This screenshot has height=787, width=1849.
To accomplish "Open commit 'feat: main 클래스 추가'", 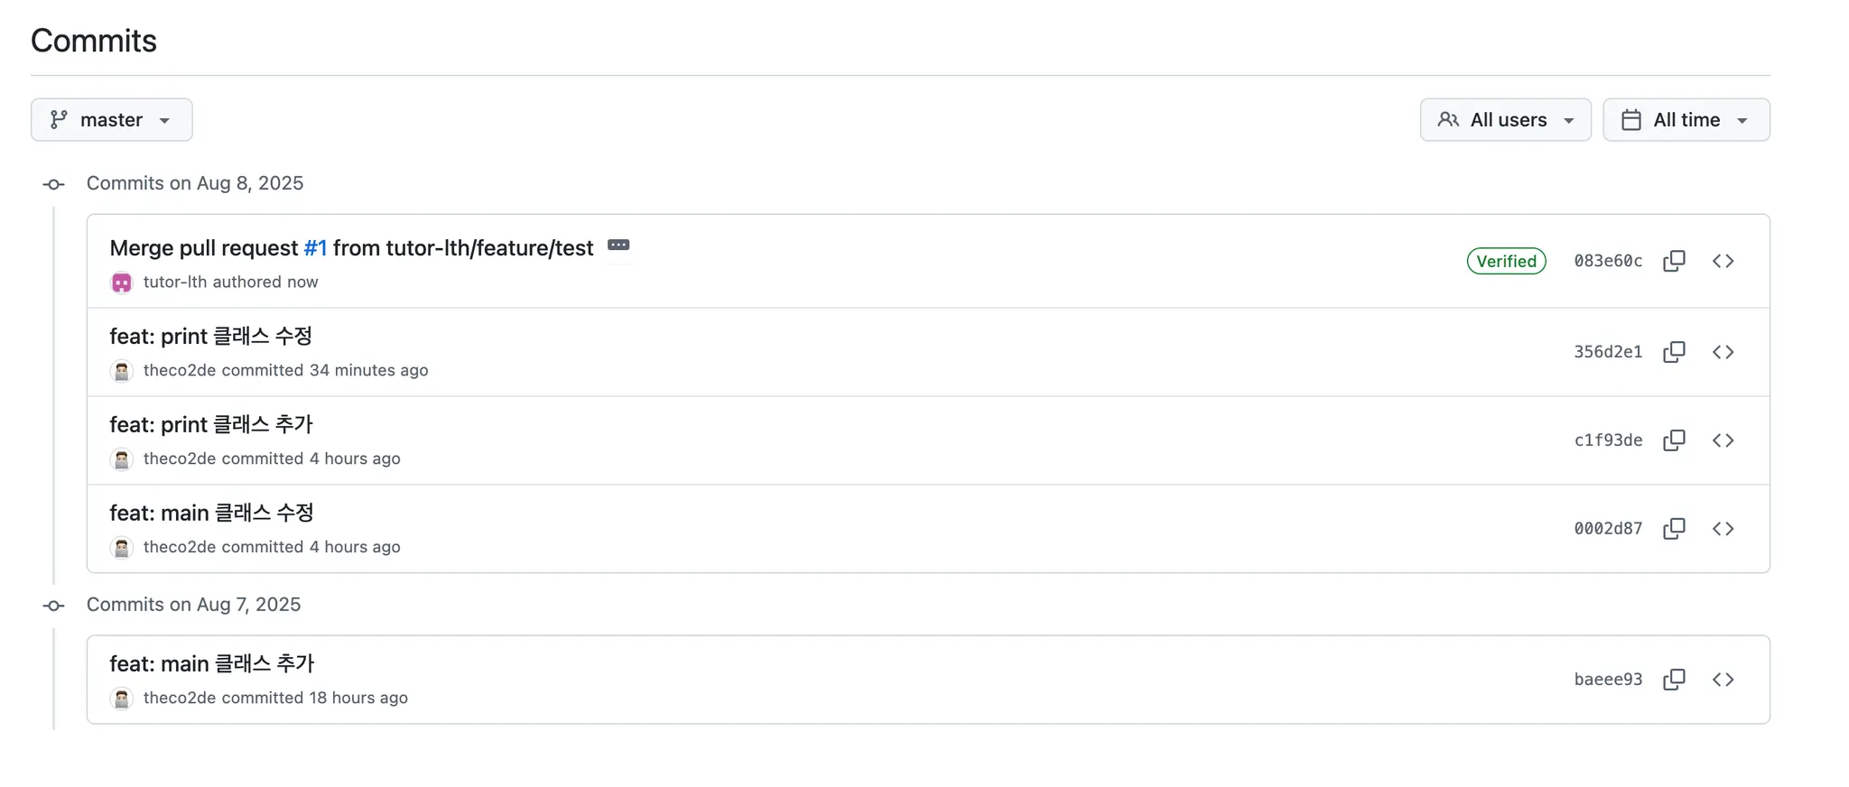I will (211, 664).
